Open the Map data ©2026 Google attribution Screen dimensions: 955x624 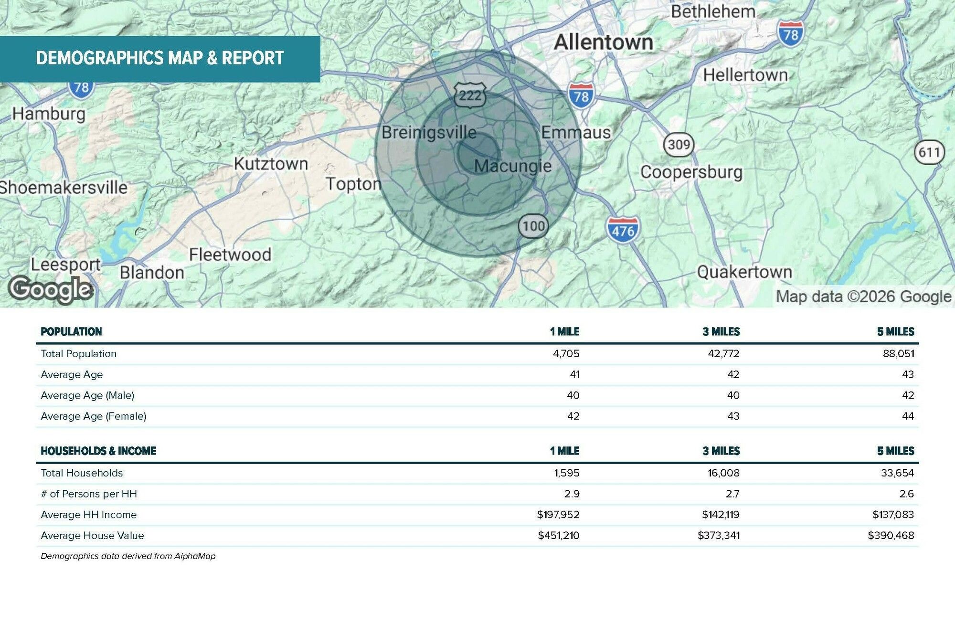tap(863, 296)
